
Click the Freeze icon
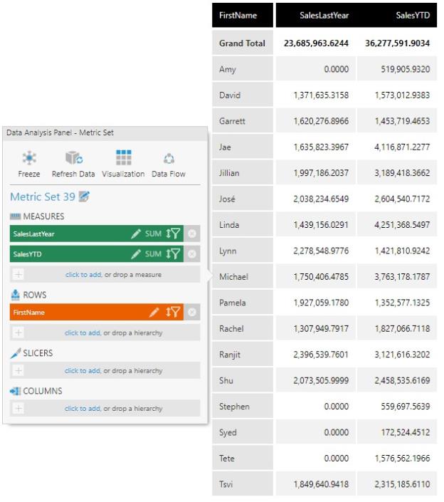click(x=29, y=158)
